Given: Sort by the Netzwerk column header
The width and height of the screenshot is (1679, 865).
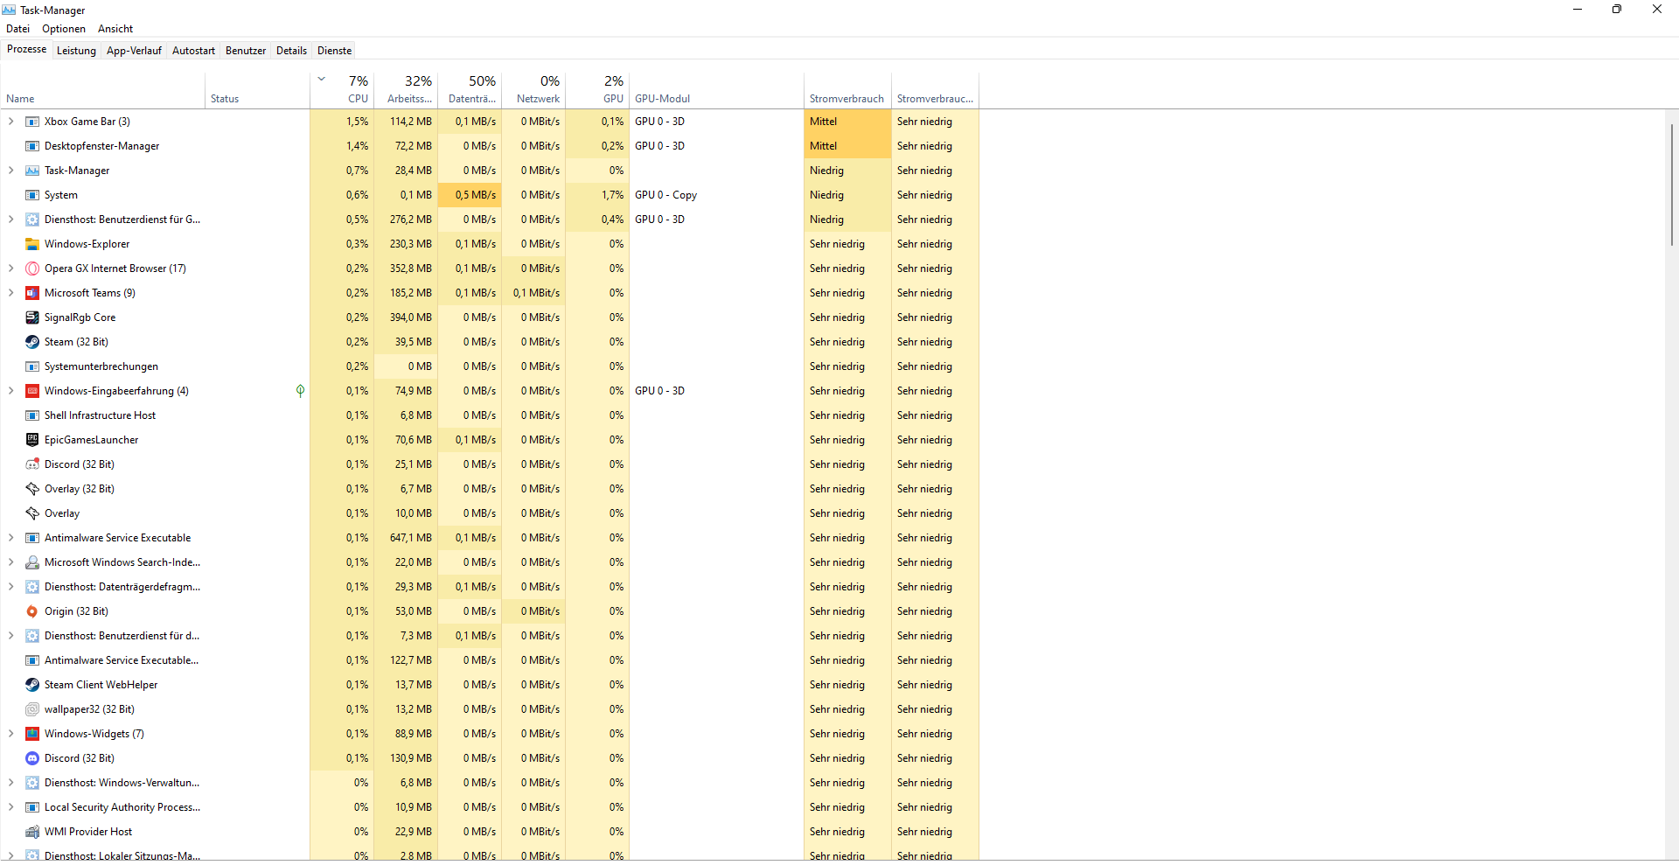Looking at the screenshot, I should (x=533, y=90).
